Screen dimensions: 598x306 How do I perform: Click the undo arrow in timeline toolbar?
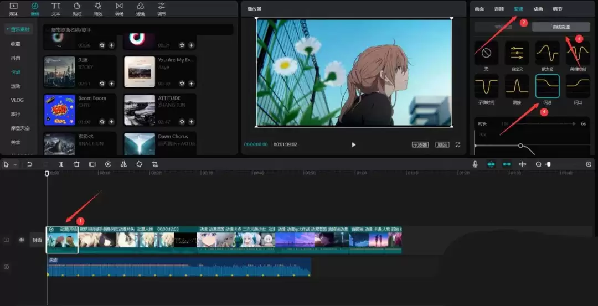30,164
